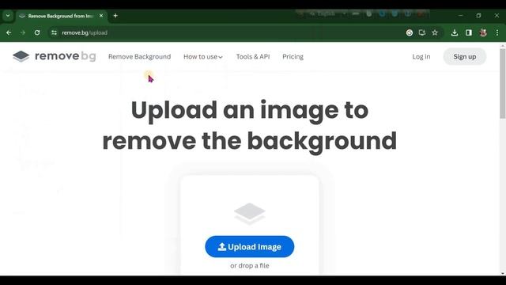This screenshot has height=285, width=506.
Task: Close the Remove Background tab
Action: (x=101, y=16)
